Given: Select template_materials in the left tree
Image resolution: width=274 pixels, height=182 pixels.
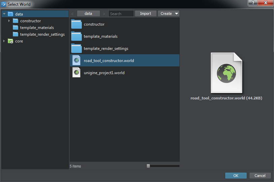Looking at the screenshot, I should pos(37,28).
